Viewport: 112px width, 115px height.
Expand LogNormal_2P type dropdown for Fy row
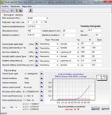pos(78,52)
